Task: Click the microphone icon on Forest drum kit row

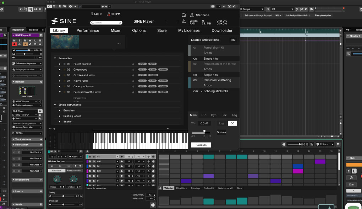Action: point(133,64)
